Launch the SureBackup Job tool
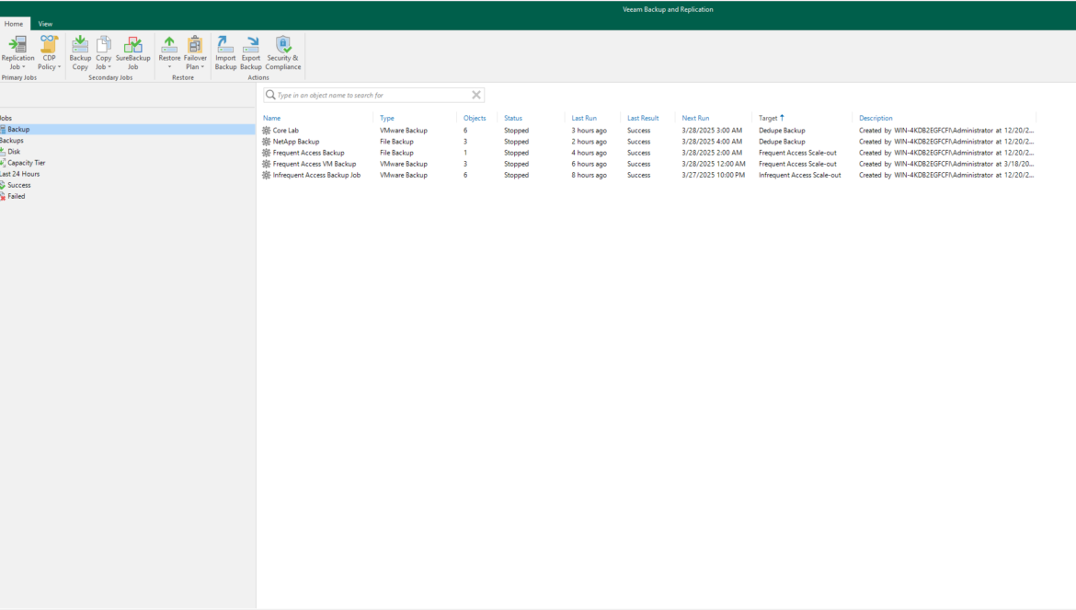Image resolution: width=1076 pixels, height=610 pixels. coord(132,52)
